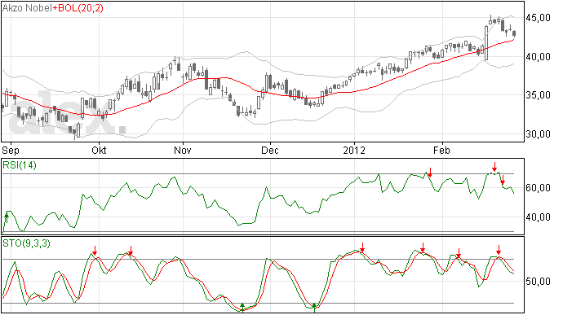The image size is (563, 315).
Task: Select the Okt label on the time axis
Action: (x=99, y=150)
